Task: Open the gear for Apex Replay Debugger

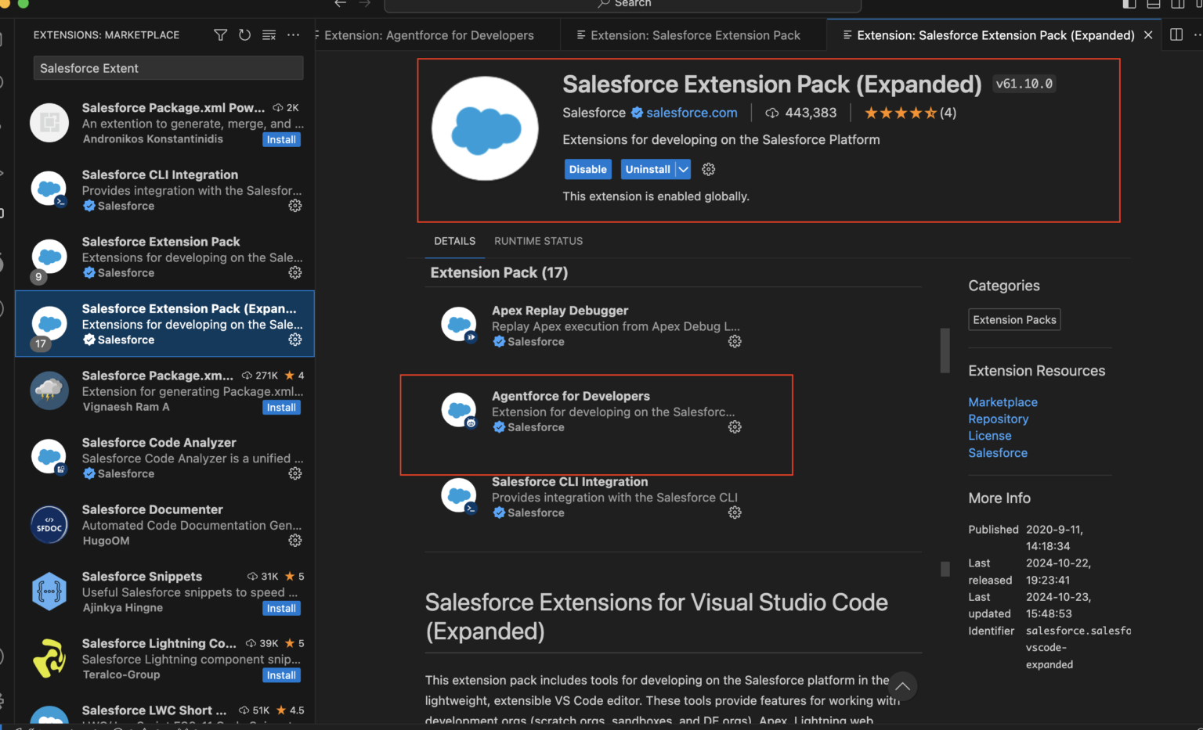Action: pyautogui.click(x=734, y=342)
